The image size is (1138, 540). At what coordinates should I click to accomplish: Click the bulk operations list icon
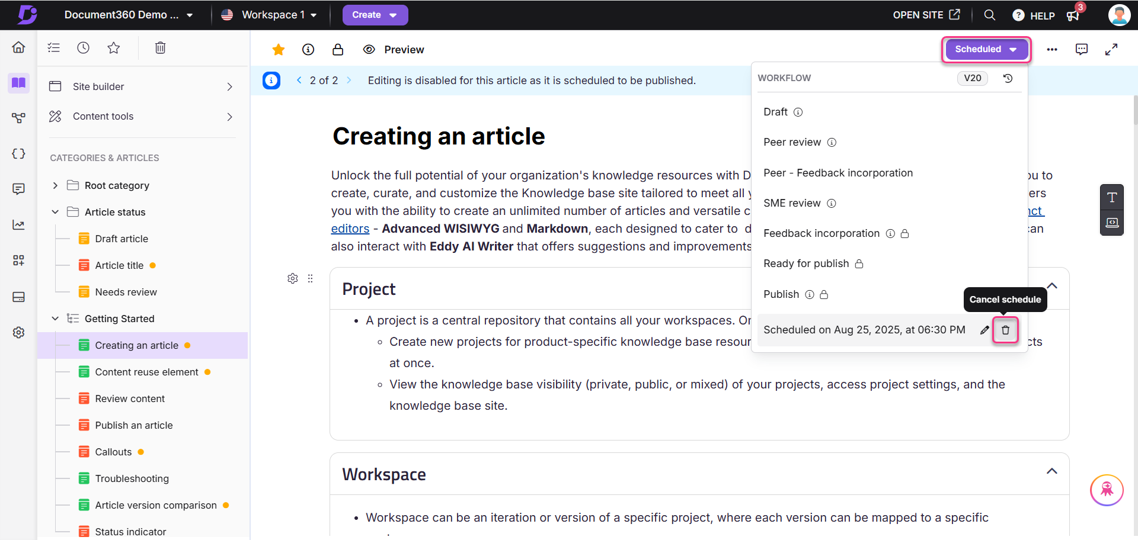54,47
